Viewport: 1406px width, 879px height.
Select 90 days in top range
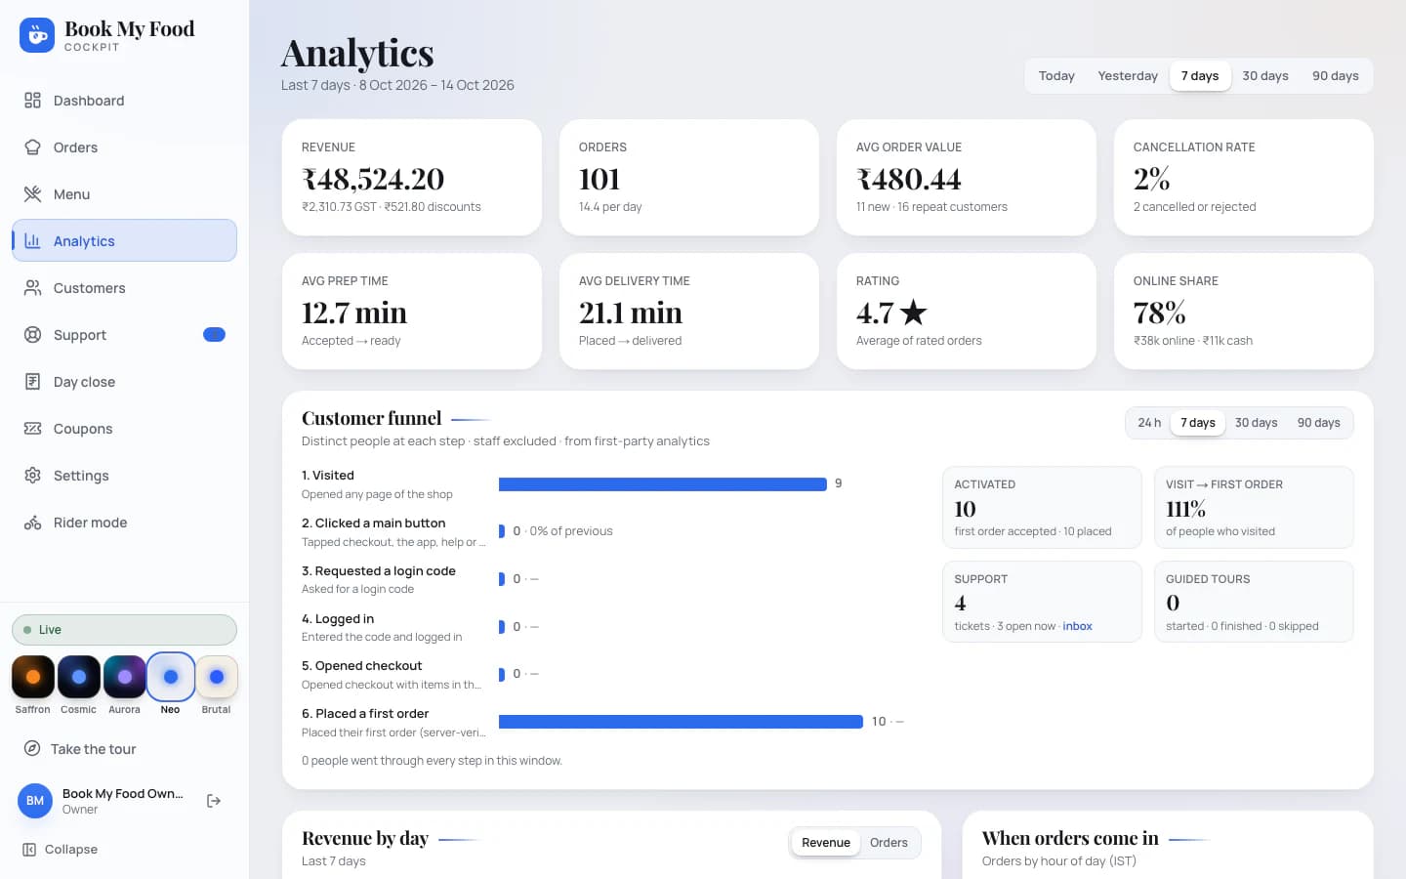[x=1336, y=76]
